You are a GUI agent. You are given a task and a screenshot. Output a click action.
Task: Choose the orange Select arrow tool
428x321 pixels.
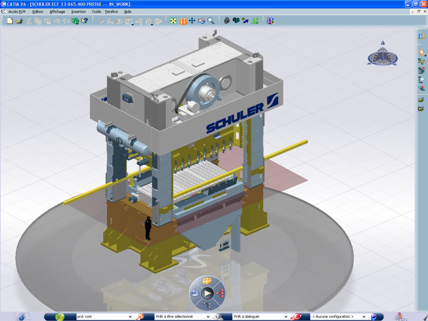[421, 52]
